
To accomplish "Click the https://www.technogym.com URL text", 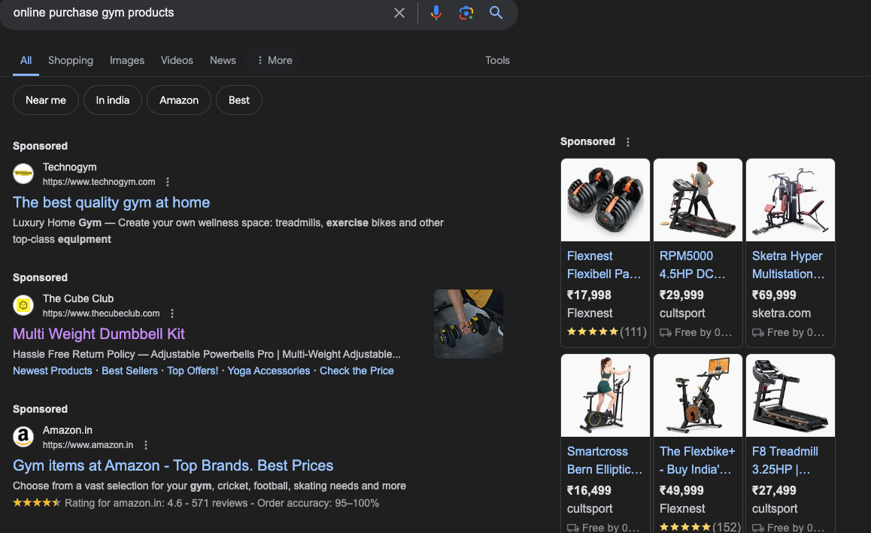I will click(x=99, y=182).
